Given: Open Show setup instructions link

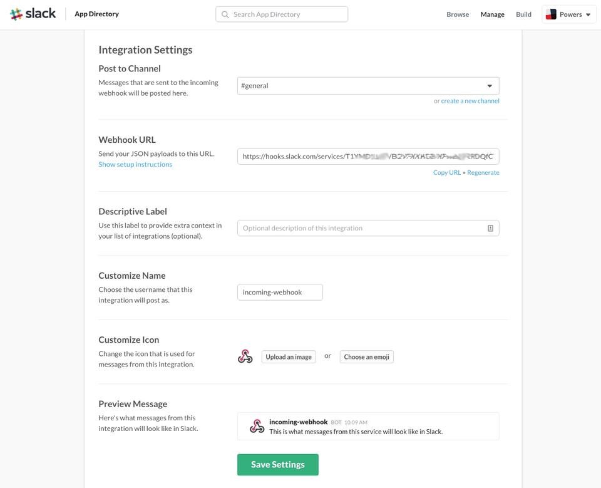Looking at the screenshot, I should coord(135,164).
